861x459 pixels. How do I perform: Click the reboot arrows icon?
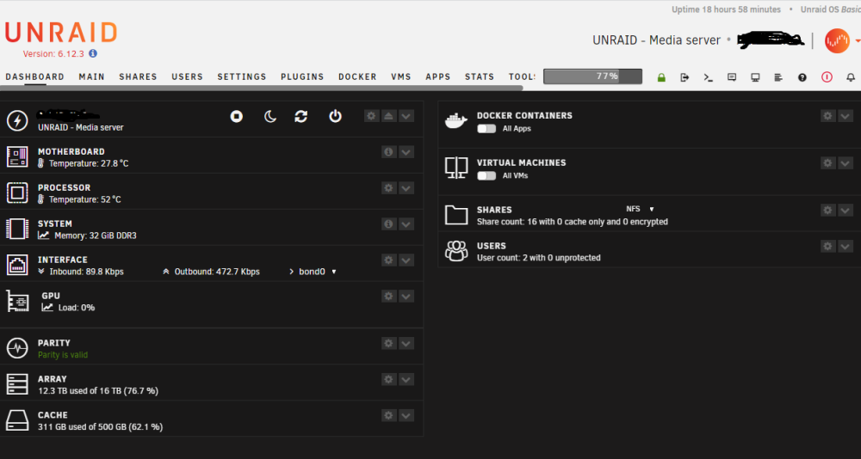[300, 116]
